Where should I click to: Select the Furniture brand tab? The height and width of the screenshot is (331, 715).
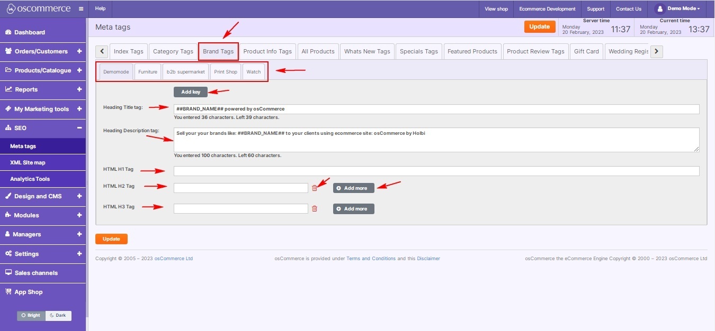tap(148, 72)
